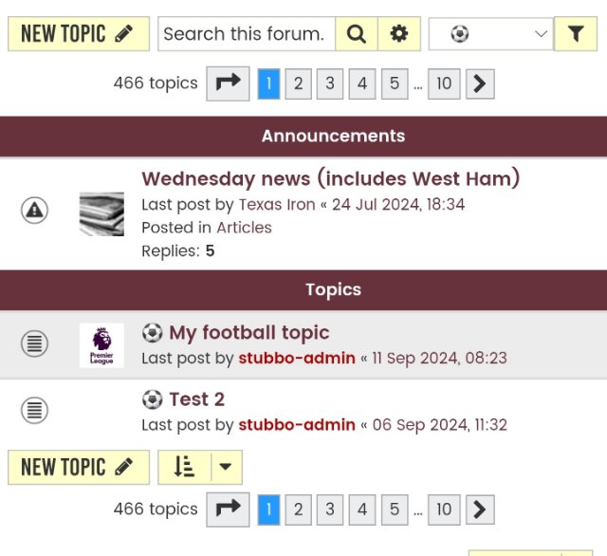Click the top New Topic button
This screenshot has height=556, width=607.
pos(78,34)
